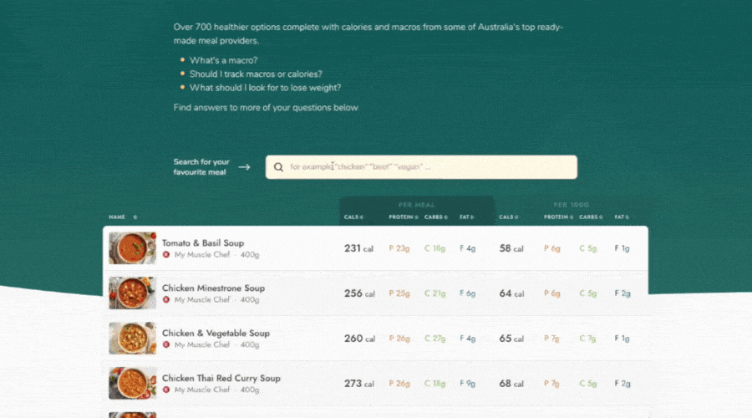Screen dimensions: 752x418
Task: Open "What should I look for to lose weight?"
Action: (265, 88)
